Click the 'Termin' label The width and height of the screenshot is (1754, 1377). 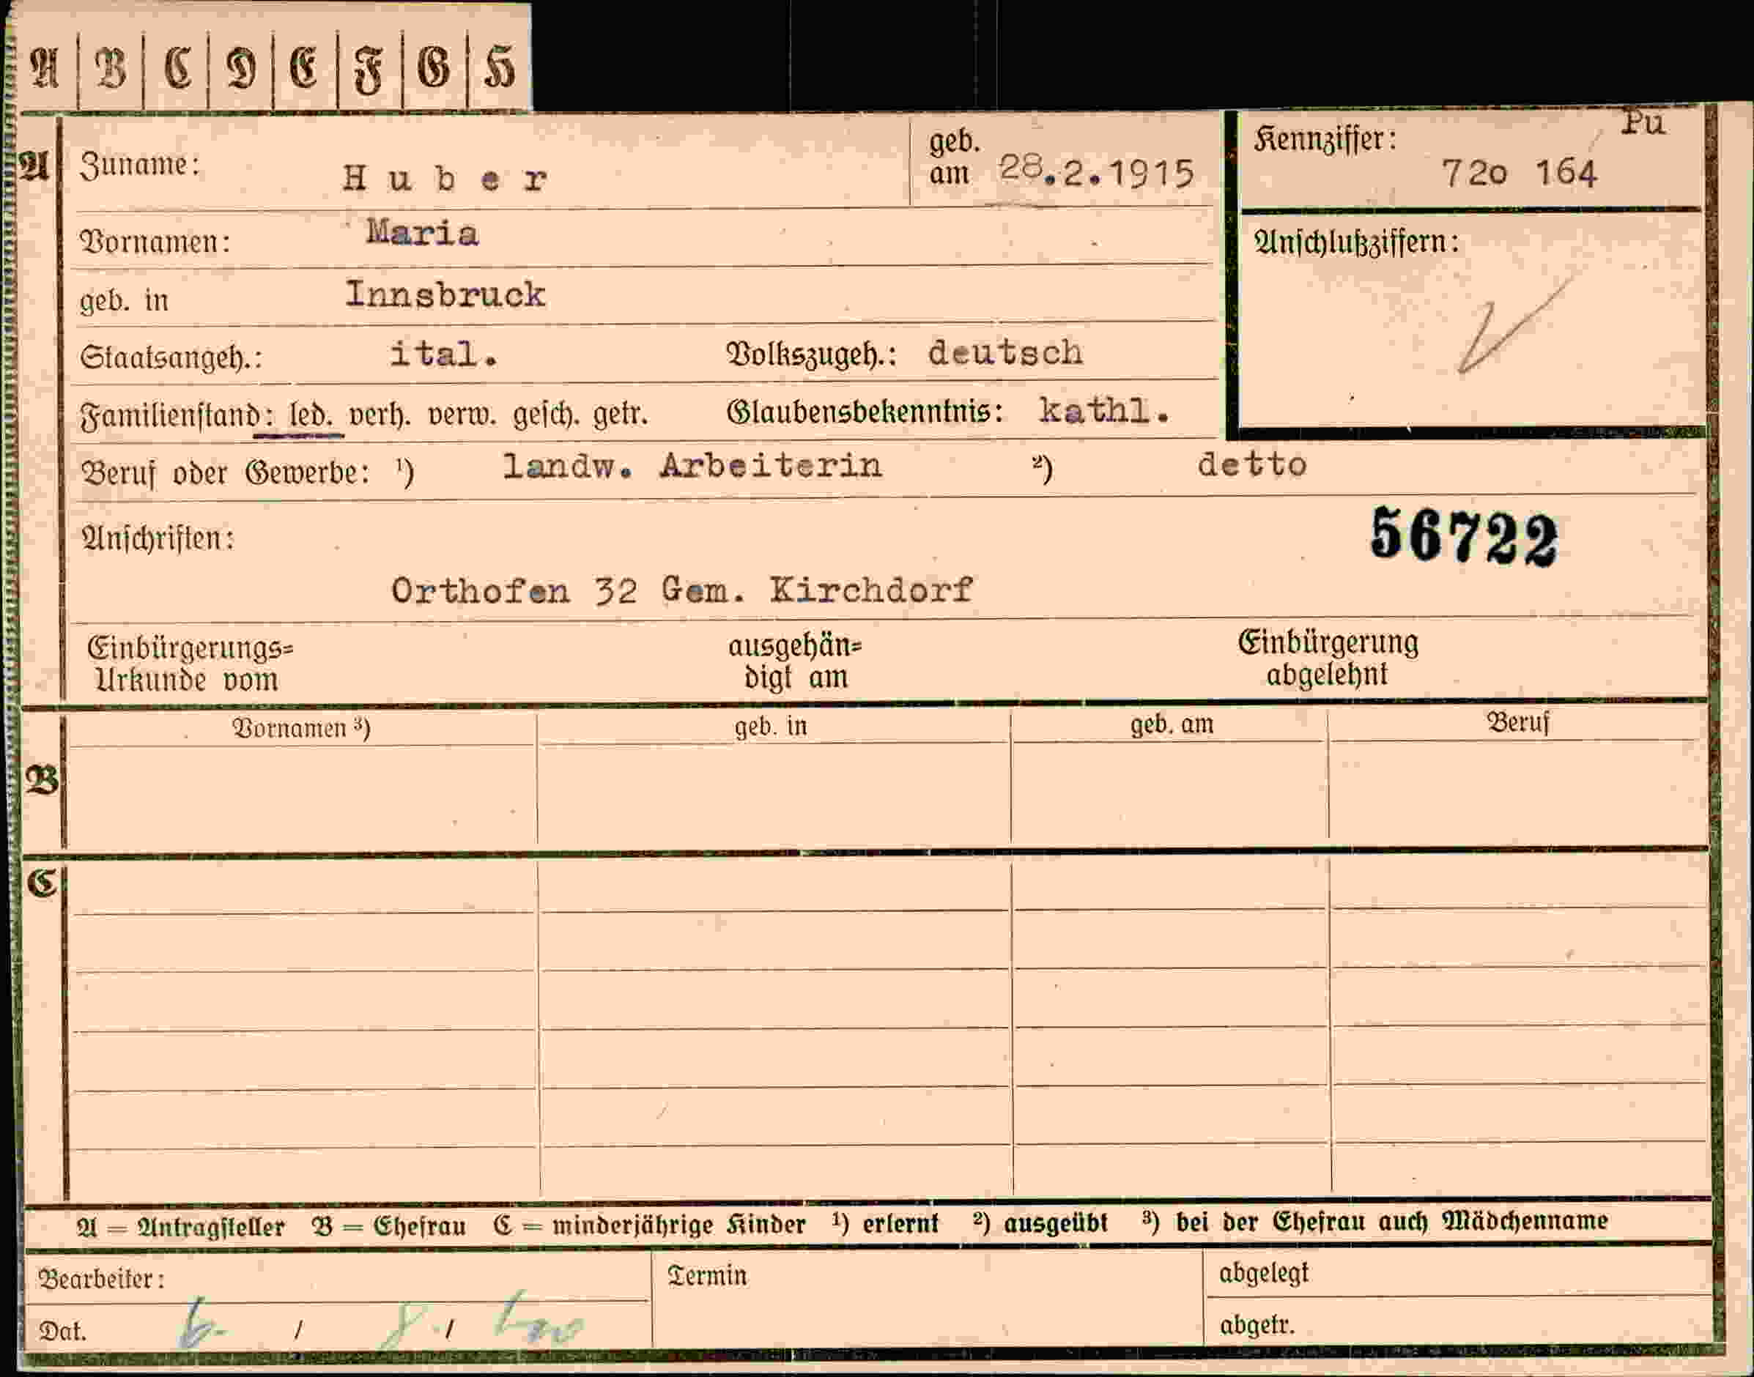point(707,1276)
